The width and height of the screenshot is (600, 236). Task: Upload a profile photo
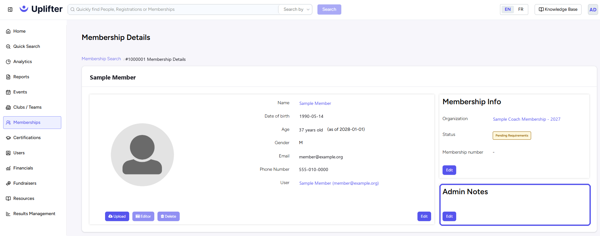(117, 216)
